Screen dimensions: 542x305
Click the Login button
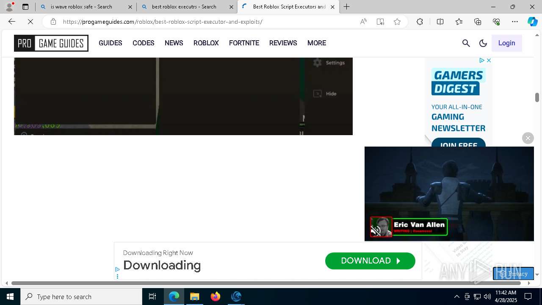pyautogui.click(x=507, y=43)
